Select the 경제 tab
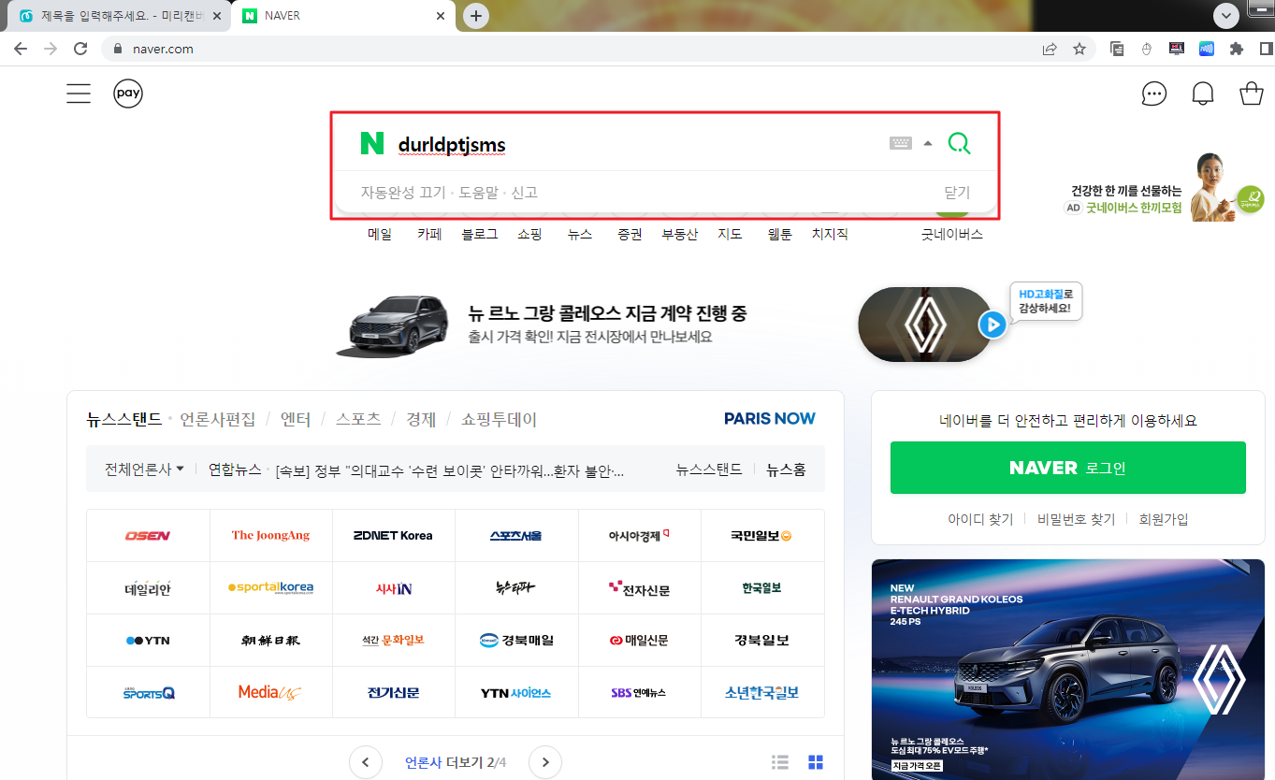Screen dimensions: 1275x780 (421, 419)
